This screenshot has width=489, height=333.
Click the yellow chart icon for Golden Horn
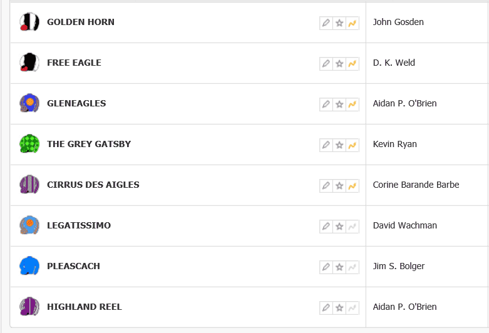click(x=353, y=23)
